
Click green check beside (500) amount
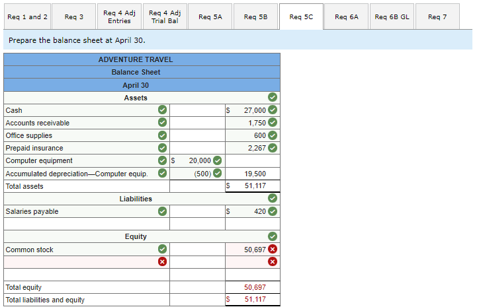click(x=217, y=173)
